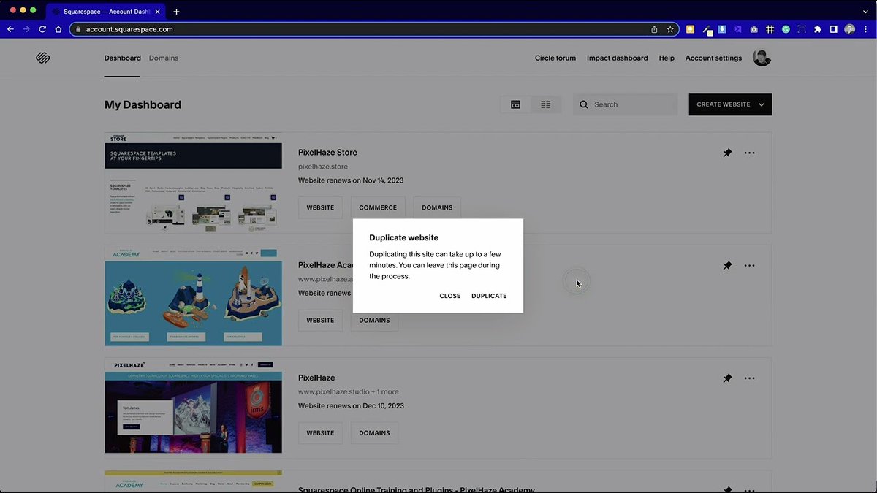Screen dimensions: 877x493
Task: Toggle Chrome side panel icon
Action: pos(834,29)
